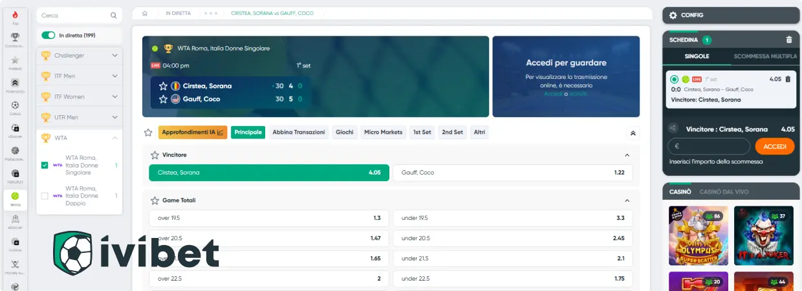The image size is (802, 291).
Task: Click the Accedi link in stream panel
Action: pyautogui.click(x=553, y=94)
